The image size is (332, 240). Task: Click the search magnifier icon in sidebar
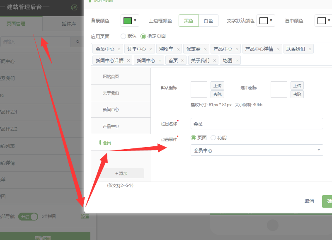(x=77, y=41)
